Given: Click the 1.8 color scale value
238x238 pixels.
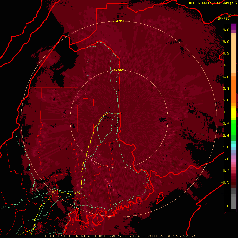Looking at the screenshot, I should tap(226, 147).
